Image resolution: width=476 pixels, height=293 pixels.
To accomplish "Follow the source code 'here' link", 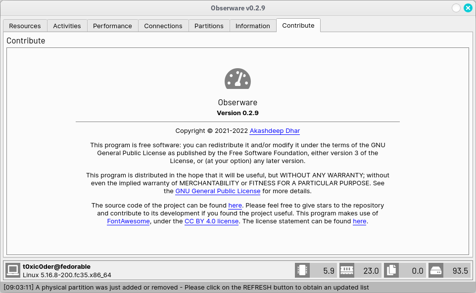I will tap(235, 205).
